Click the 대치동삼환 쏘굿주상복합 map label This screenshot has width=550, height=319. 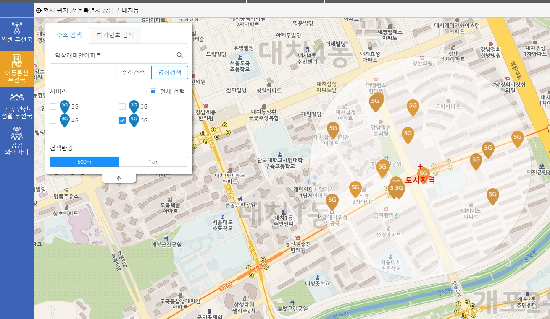click(263, 115)
